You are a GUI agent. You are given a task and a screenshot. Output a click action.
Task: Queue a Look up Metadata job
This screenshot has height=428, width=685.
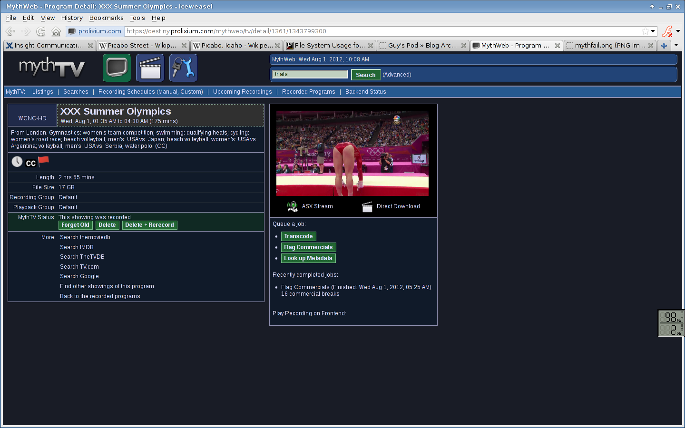click(308, 258)
